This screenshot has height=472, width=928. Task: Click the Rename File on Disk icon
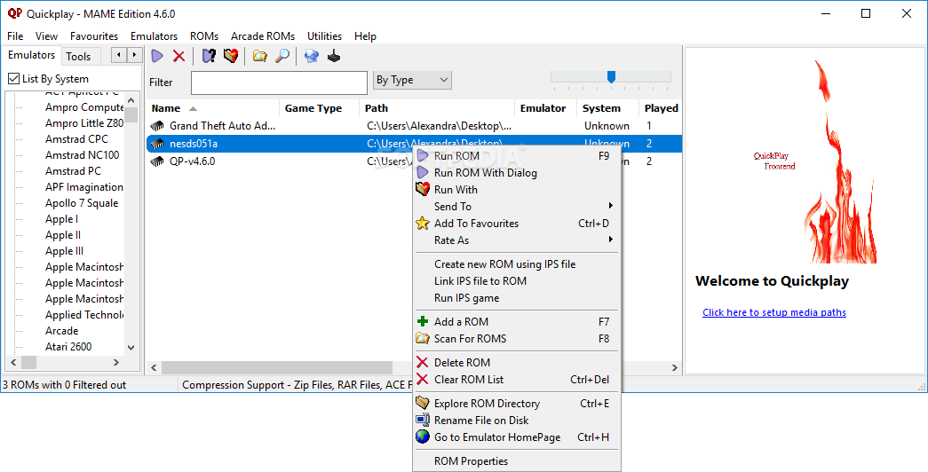[423, 421]
